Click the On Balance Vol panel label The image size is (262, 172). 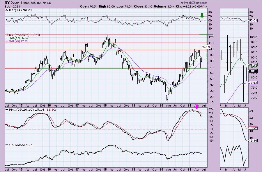(21, 145)
